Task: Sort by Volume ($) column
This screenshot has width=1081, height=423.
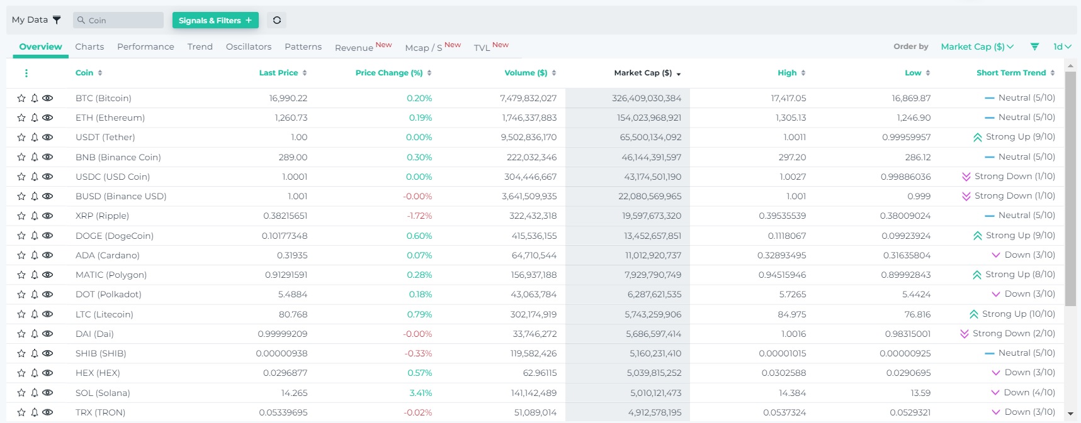Action: [x=530, y=73]
